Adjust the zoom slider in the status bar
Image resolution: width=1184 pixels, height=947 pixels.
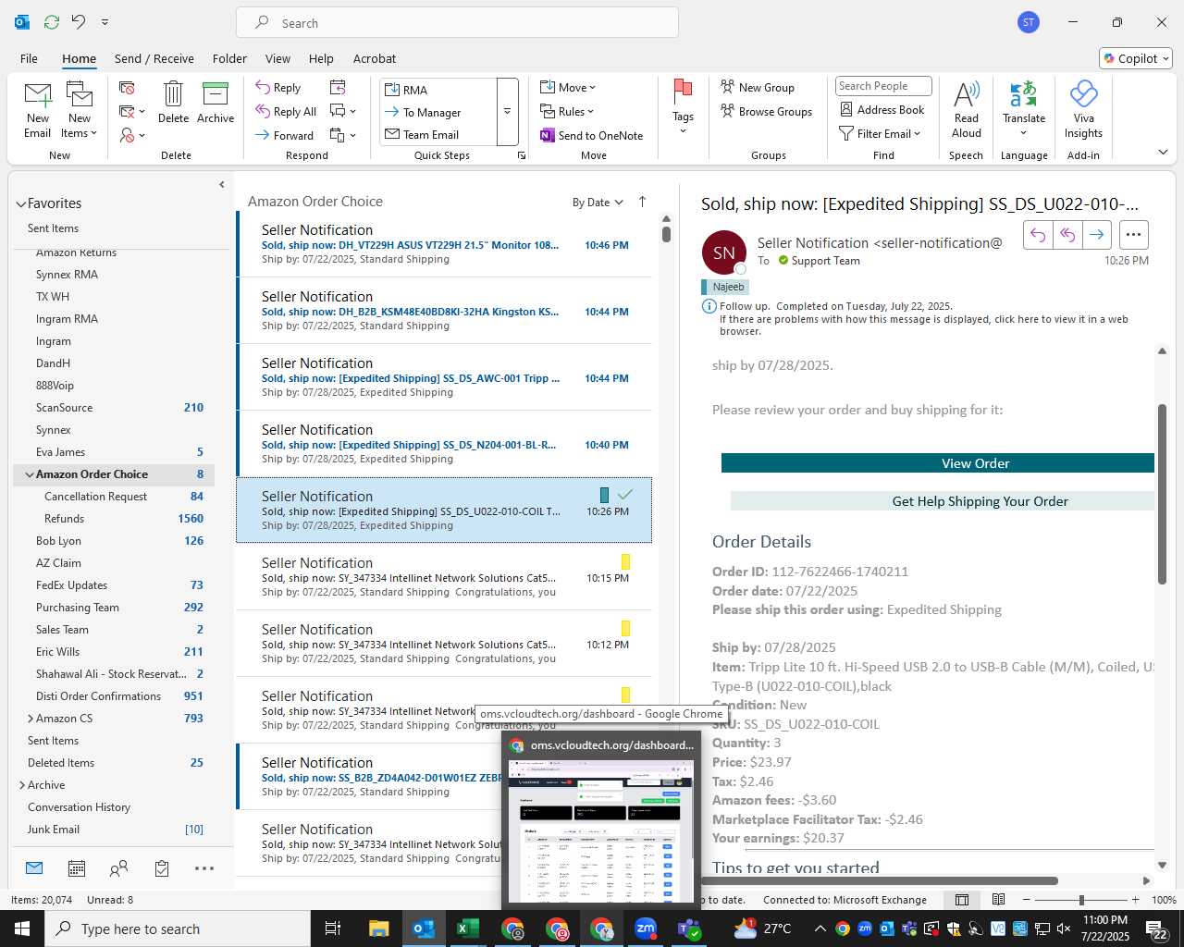(1081, 900)
